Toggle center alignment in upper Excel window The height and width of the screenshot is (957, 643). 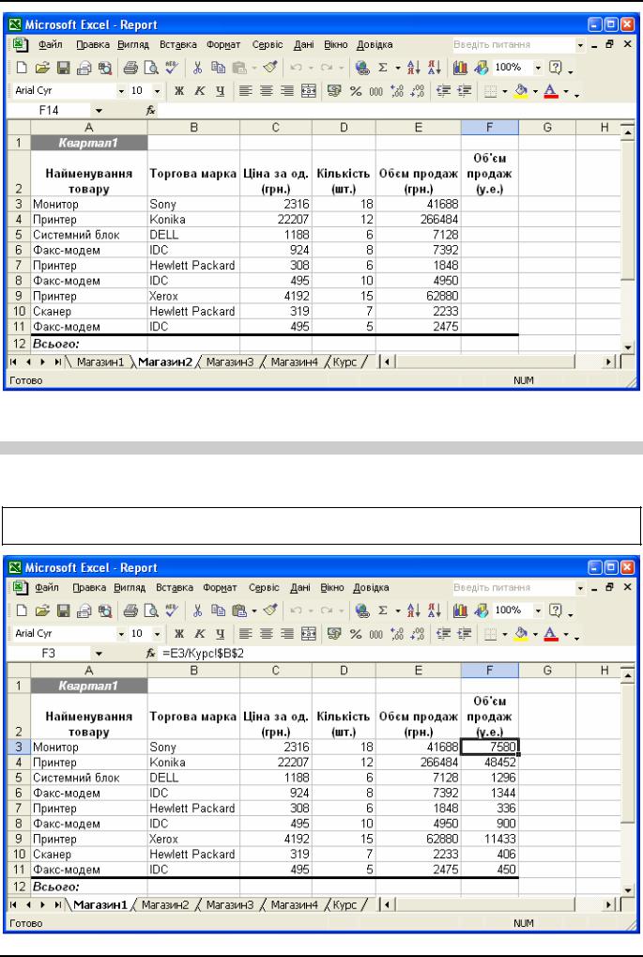click(266, 91)
